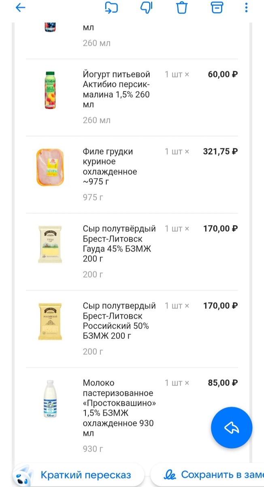264x487 pixels.
Task: Open the three-dot overflow menu
Action: coord(246,7)
